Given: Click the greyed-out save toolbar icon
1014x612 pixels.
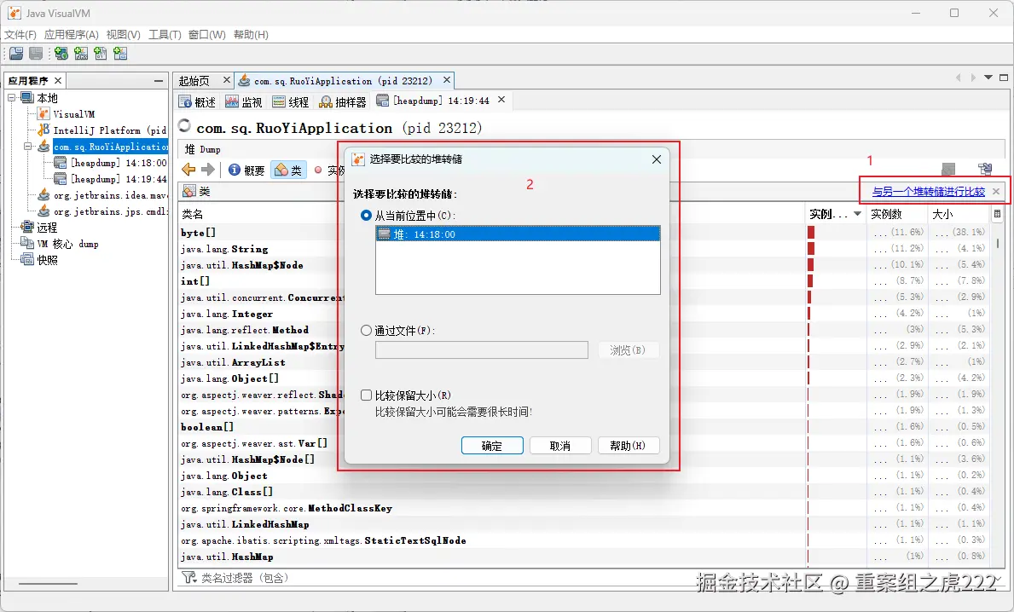Looking at the screenshot, I should 36,54.
